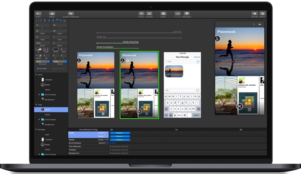Group the selected layers
This screenshot has width=301, height=174.
click(x=163, y=14)
